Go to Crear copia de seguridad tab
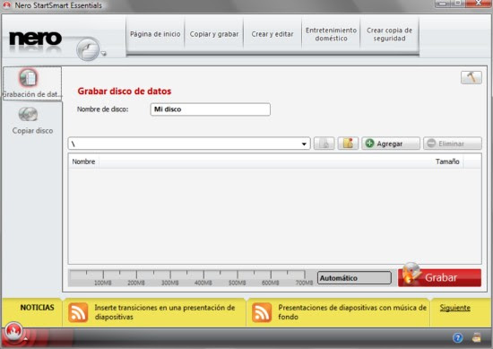Viewport: 493px width, 349px height. click(x=389, y=34)
